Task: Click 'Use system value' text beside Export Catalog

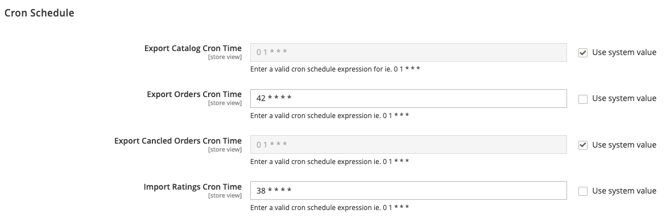Action: click(x=624, y=52)
